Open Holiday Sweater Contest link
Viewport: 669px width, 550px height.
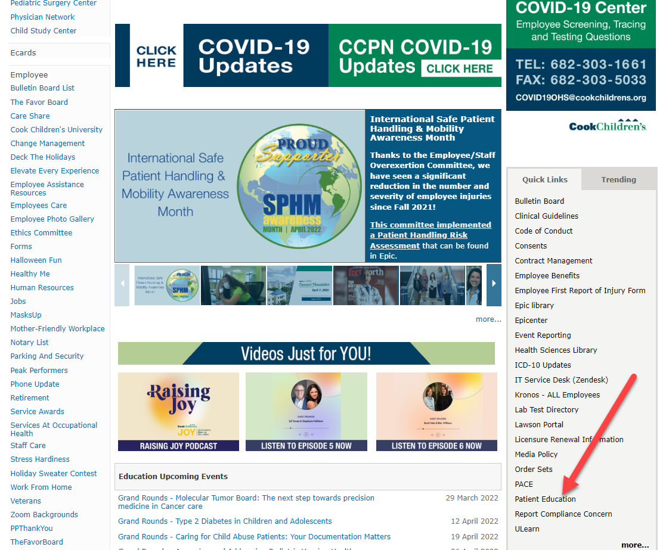point(53,473)
